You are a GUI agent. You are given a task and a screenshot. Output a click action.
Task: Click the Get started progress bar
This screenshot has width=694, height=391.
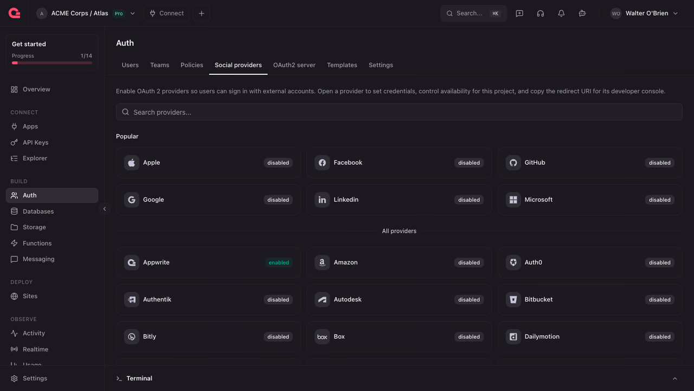[52, 63]
